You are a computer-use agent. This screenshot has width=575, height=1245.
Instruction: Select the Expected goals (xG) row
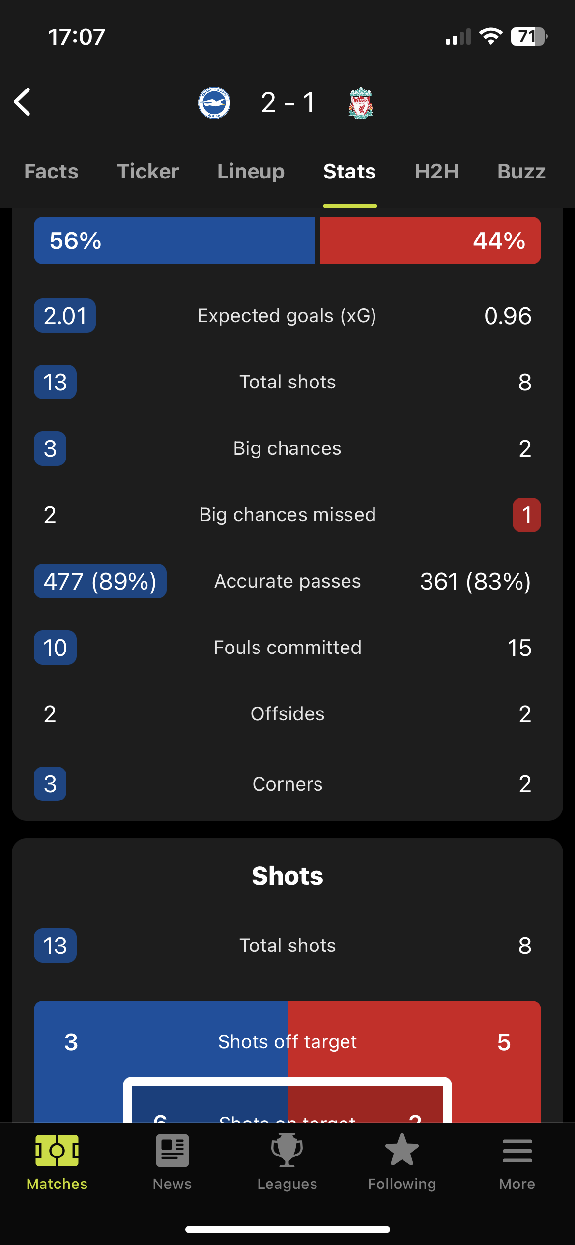click(x=287, y=316)
